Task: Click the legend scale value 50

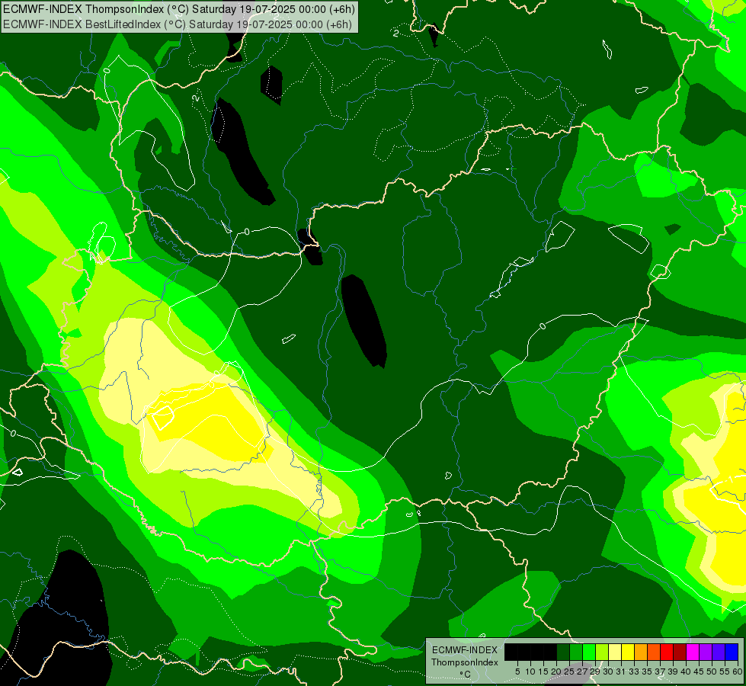Action: 712,672
